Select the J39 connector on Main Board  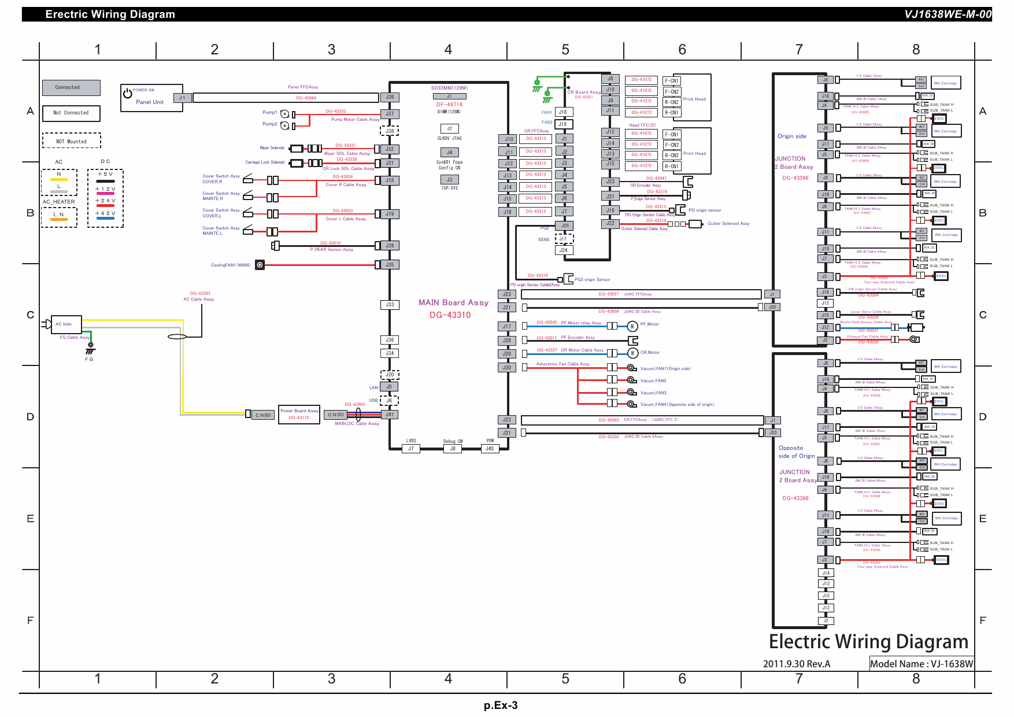point(390,97)
